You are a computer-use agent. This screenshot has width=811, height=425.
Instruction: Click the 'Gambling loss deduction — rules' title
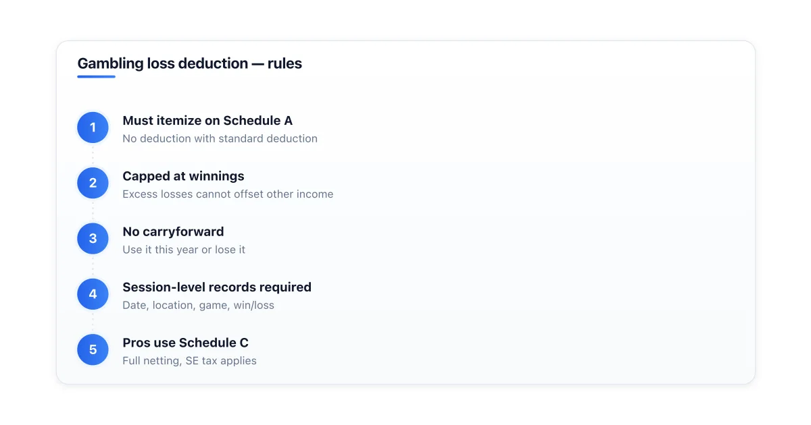click(x=189, y=63)
